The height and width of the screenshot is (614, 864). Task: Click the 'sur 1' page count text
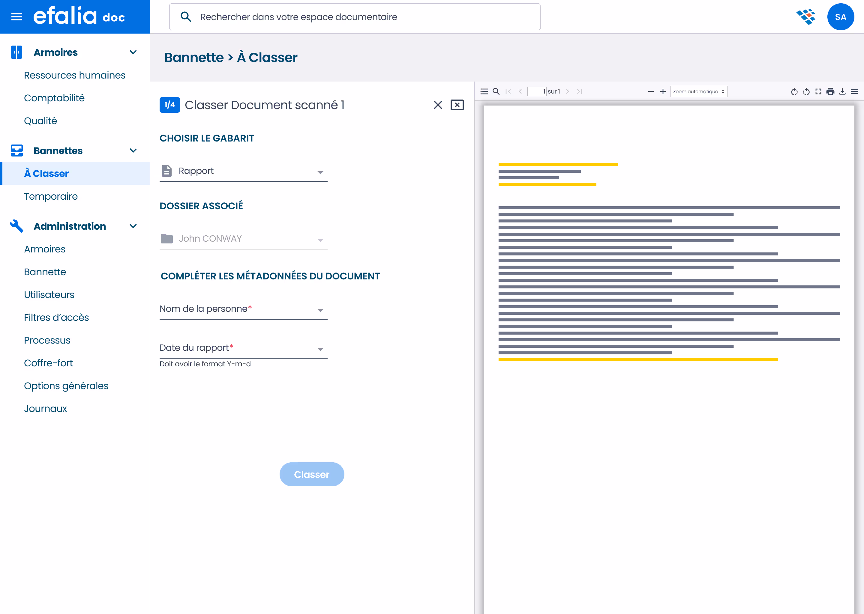pyautogui.click(x=554, y=91)
